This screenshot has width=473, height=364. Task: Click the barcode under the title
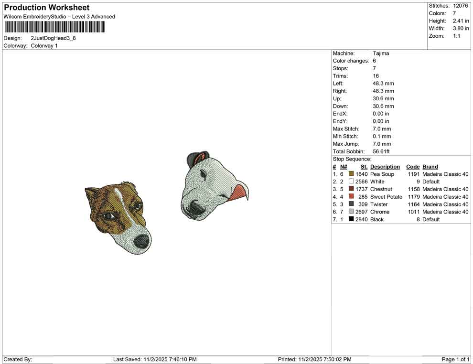click(54, 27)
